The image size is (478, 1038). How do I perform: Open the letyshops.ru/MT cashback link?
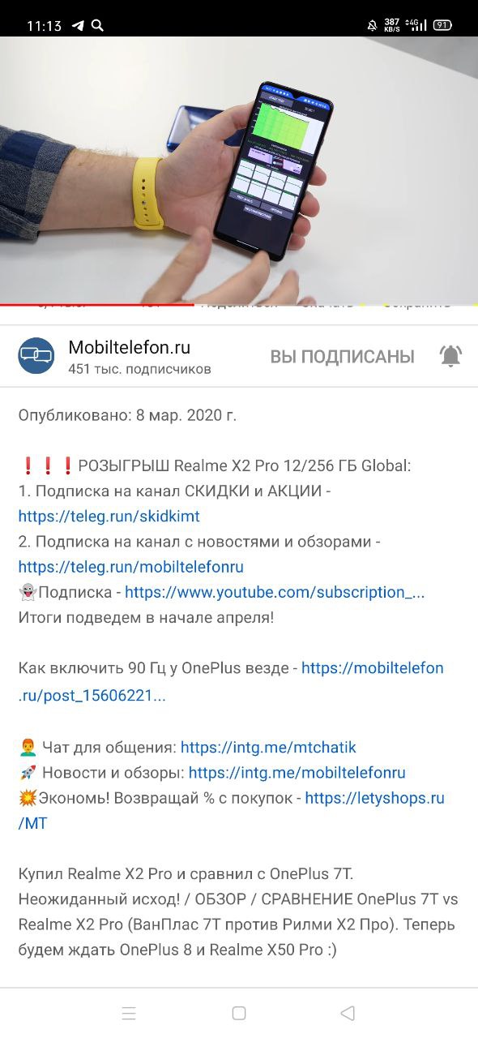click(x=232, y=810)
